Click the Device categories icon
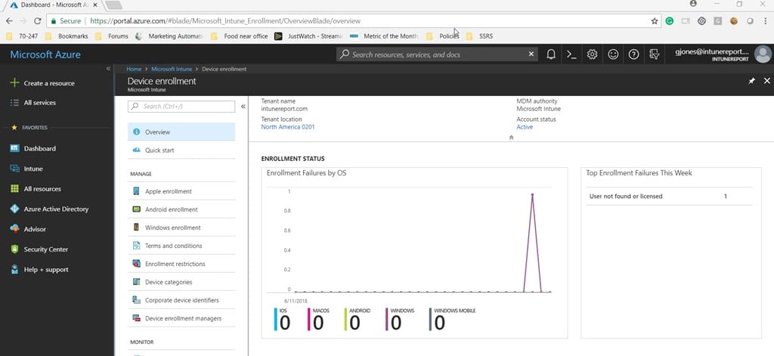The height and width of the screenshot is (356, 774). pyautogui.click(x=136, y=282)
